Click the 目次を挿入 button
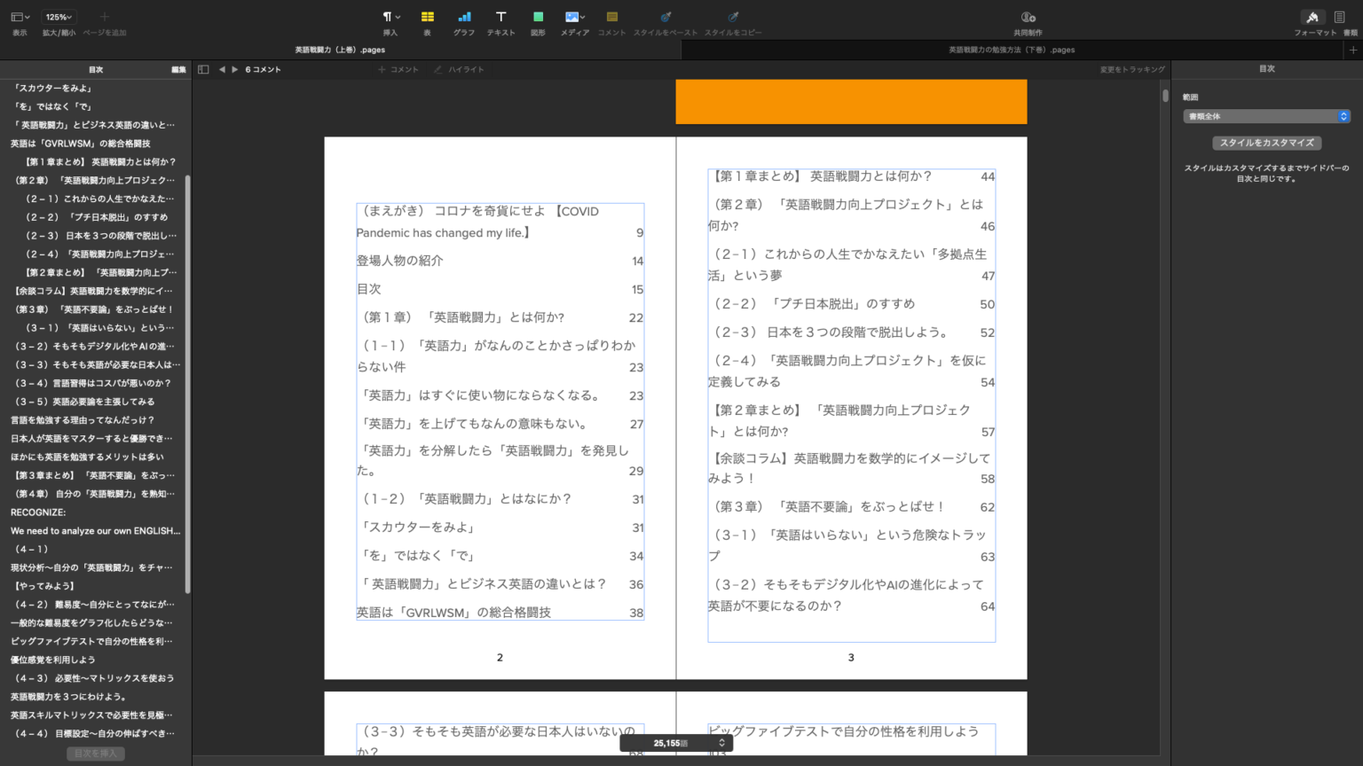 95,754
